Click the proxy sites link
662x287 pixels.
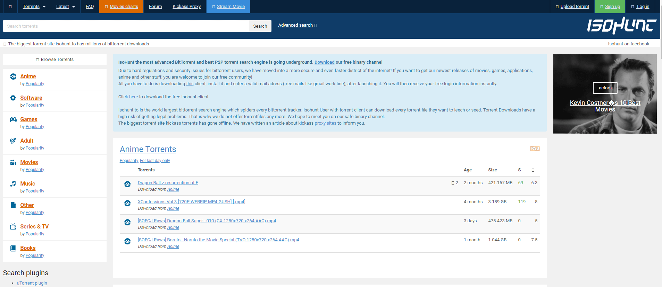tap(325, 123)
